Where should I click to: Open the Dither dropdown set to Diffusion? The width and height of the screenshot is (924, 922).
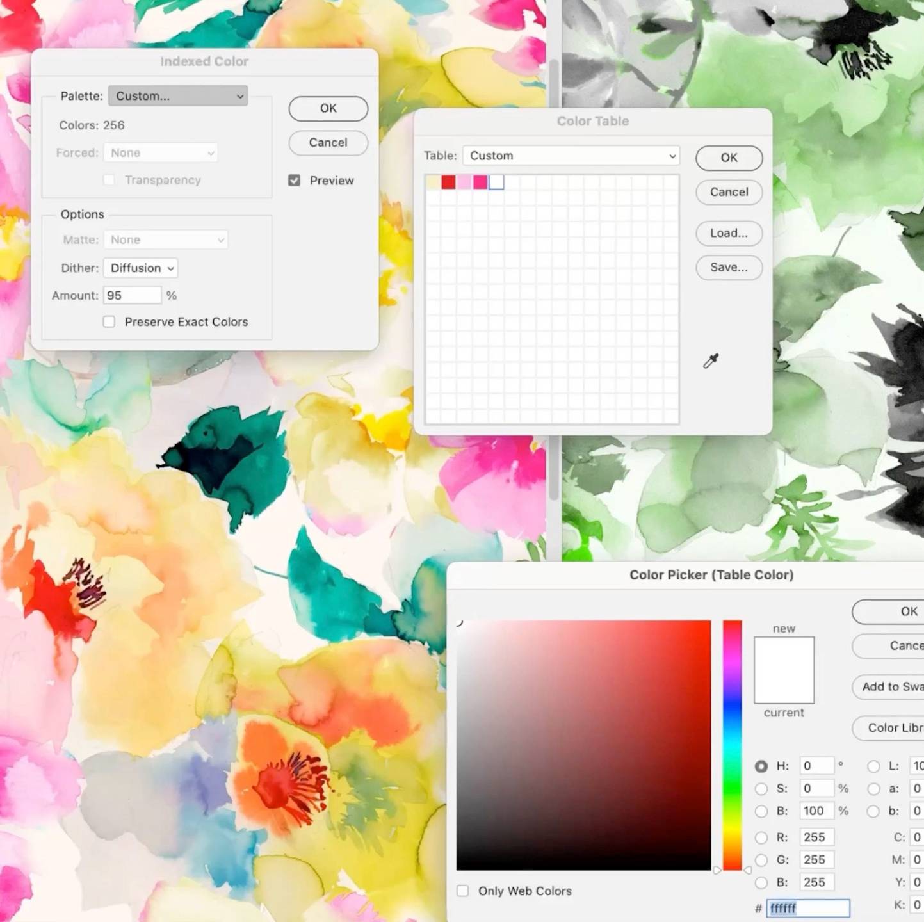pos(141,268)
